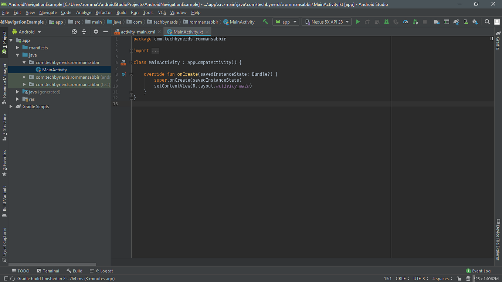Open Project panel options via the gear icon

tap(95, 32)
